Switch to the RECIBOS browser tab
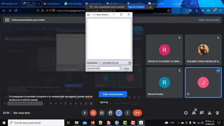 [x=115, y=3]
